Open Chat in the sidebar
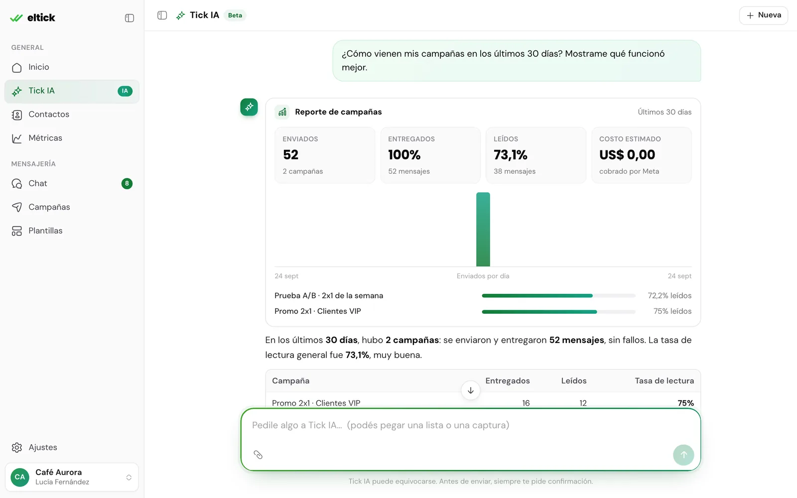Screen dimensions: 797x498 pos(72,184)
